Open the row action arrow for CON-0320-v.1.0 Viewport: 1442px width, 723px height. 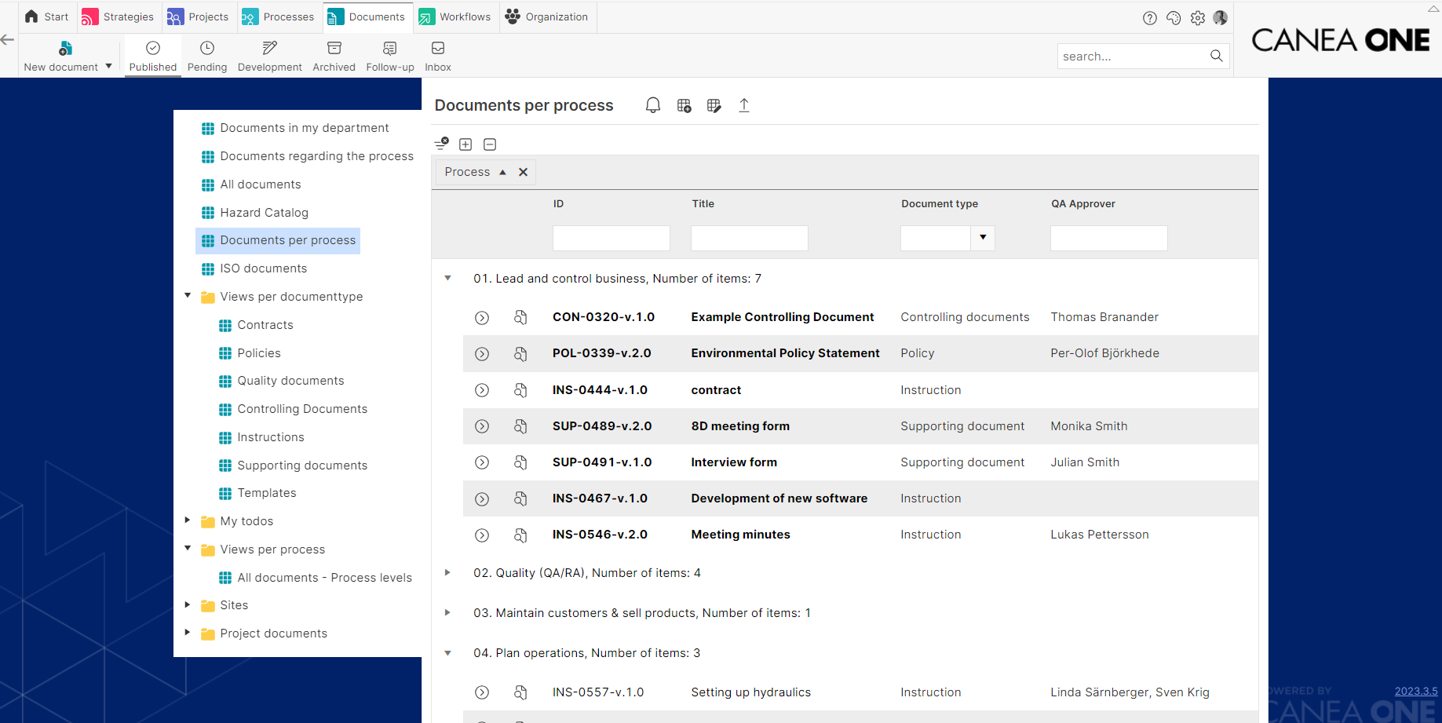tap(482, 318)
